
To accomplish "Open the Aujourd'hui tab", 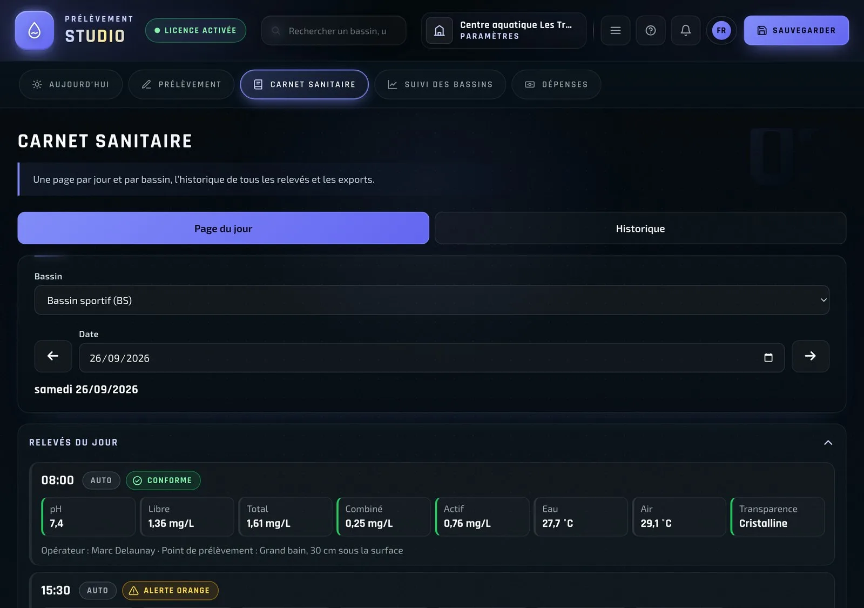I will click(x=71, y=84).
